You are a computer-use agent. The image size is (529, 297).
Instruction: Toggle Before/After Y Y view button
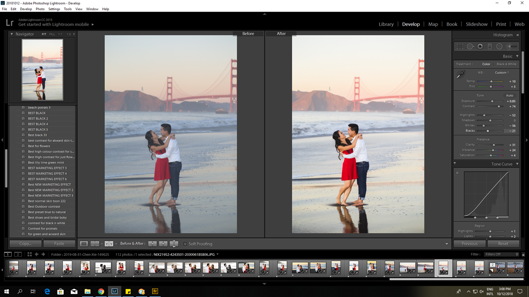109,244
